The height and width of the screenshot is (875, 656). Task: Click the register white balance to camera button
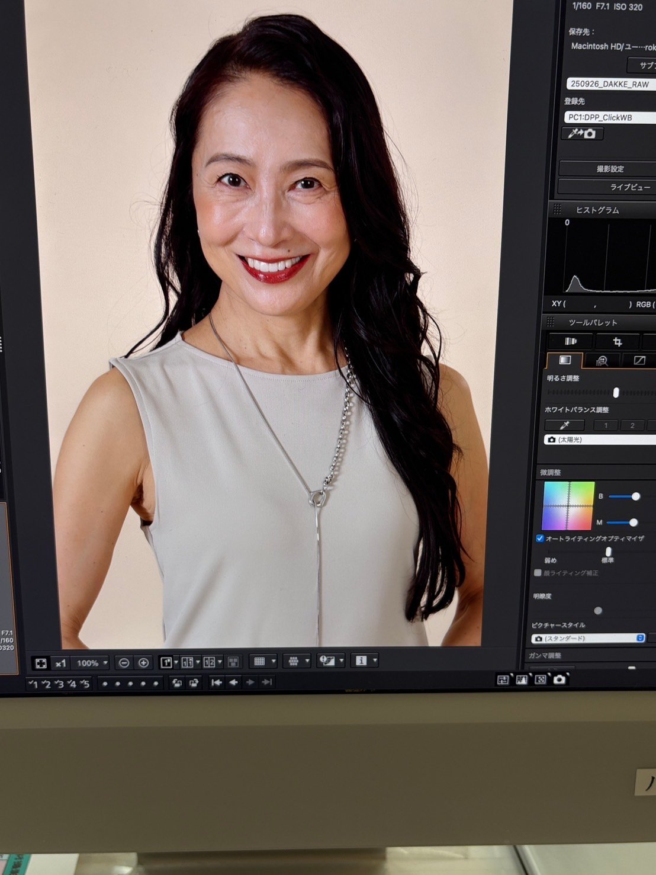582,133
